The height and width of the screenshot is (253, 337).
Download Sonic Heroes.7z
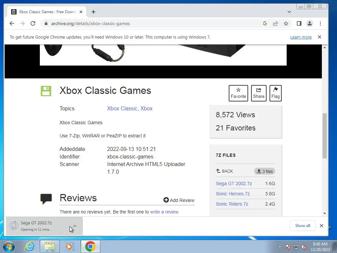[x=233, y=194]
